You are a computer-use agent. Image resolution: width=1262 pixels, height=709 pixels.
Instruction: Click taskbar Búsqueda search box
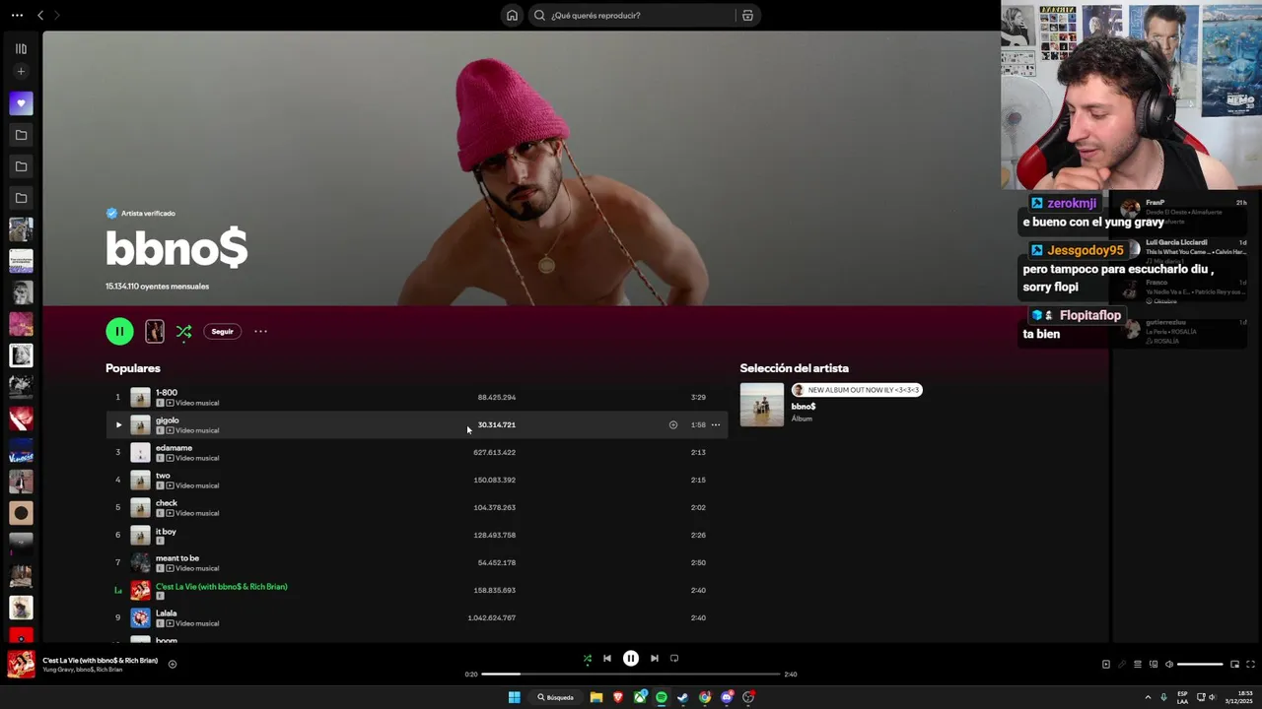tap(556, 697)
